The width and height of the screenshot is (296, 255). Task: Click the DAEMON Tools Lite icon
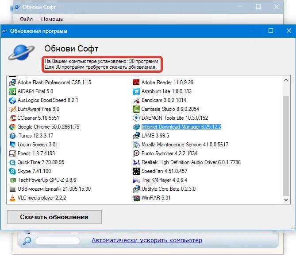(x=136, y=118)
